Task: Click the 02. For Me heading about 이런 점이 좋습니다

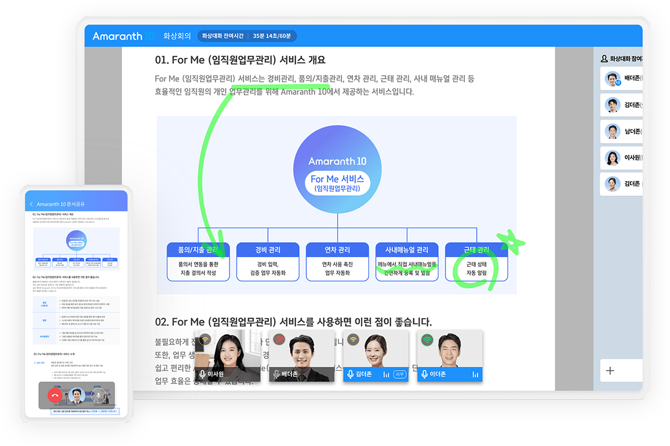Action: 293,321
